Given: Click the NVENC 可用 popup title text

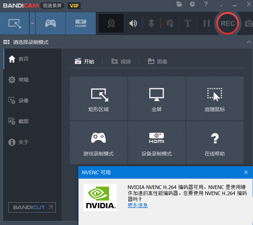Looking at the screenshot, I should tap(96, 172).
